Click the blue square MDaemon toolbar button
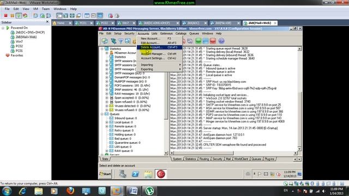349x196 pixels. tap(206, 41)
